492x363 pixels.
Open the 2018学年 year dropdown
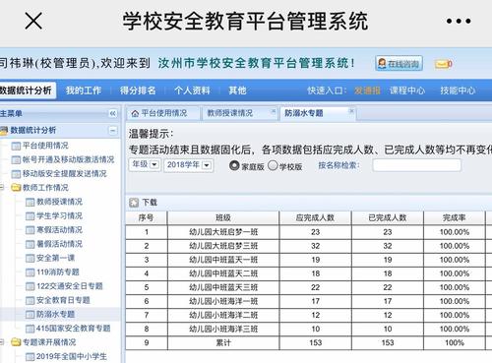188,165
